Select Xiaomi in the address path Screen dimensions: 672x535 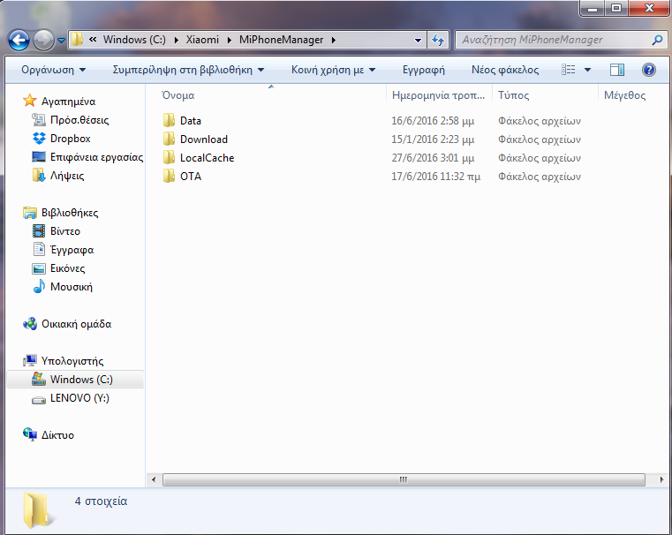202,40
